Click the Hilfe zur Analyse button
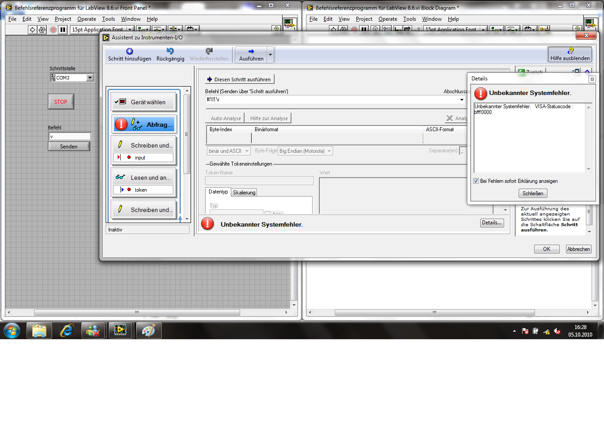Screen dimensions: 604x424 tap(269, 118)
